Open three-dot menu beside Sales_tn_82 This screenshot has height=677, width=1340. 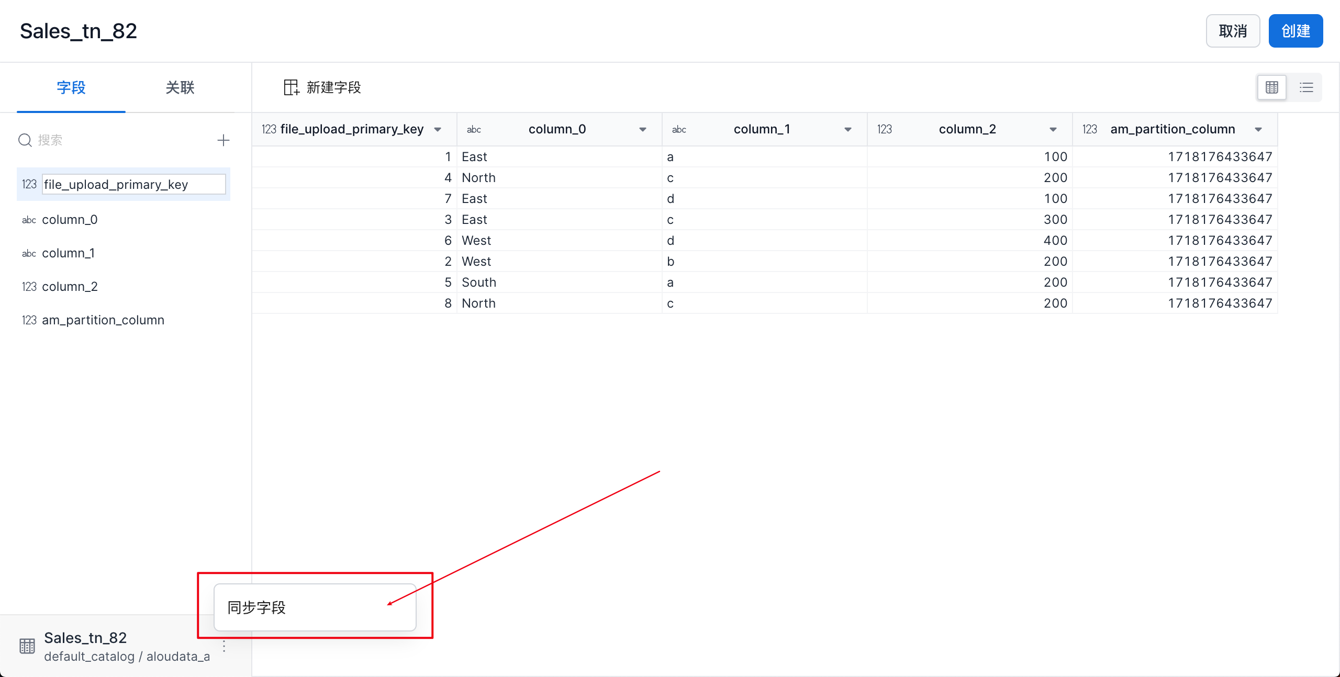coord(224,646)
